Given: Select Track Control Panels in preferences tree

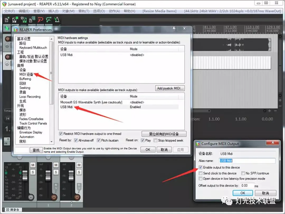Looking at the screenshot, I should [33, 123].
